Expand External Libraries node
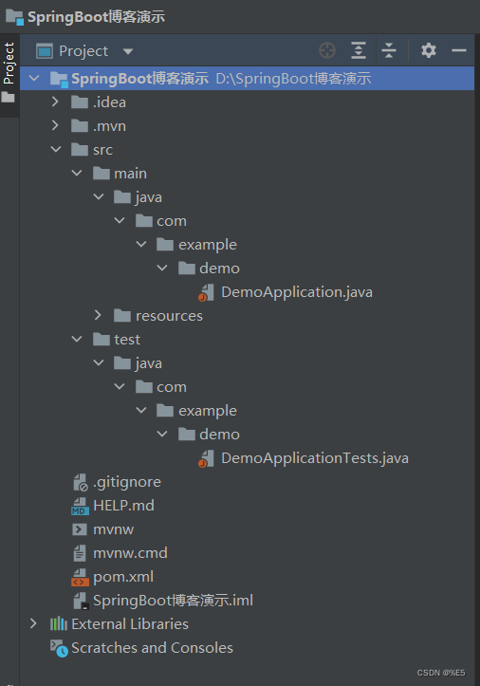 (x=34, y=623)
